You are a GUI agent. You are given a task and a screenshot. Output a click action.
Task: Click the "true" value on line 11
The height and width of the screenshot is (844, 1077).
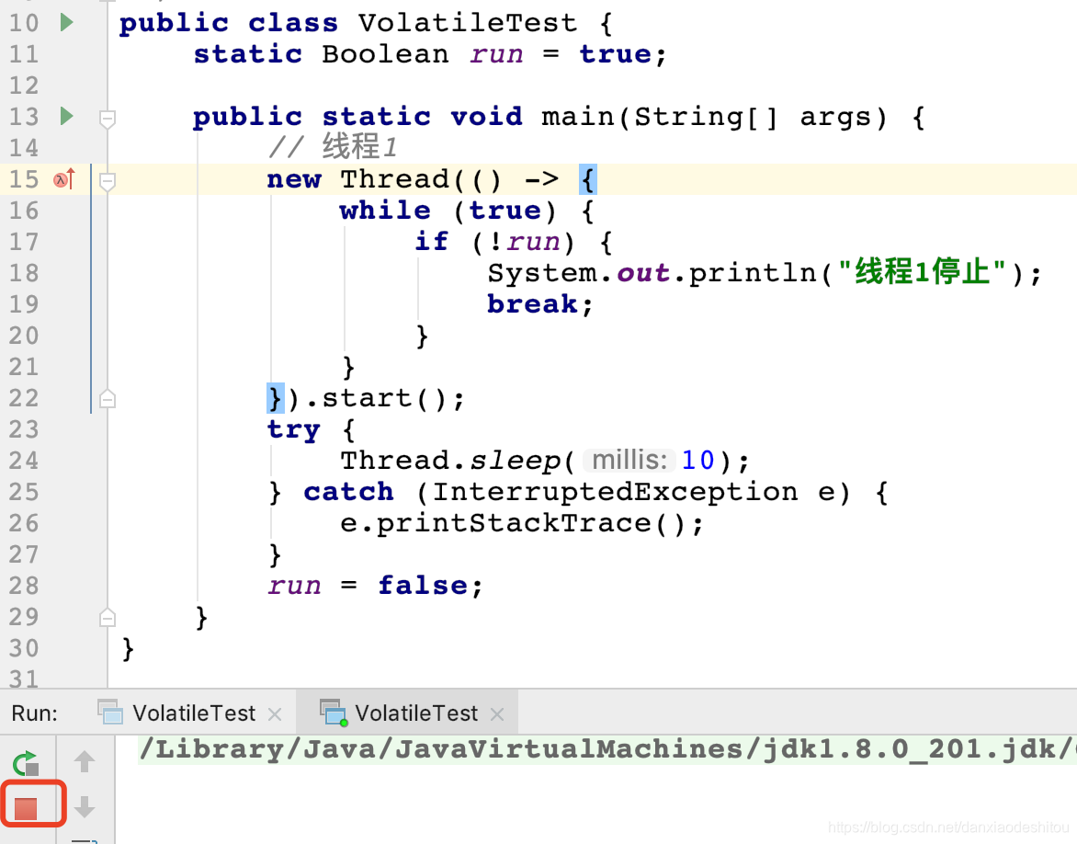pos(615,54)
